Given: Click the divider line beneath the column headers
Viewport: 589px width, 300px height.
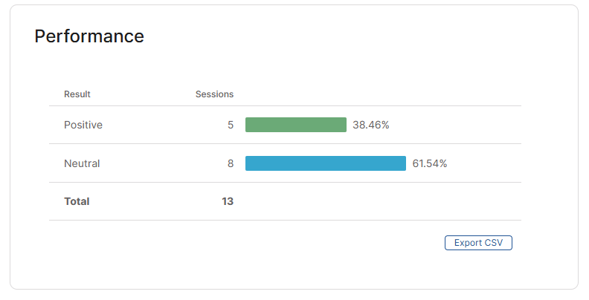Looking at the screenshot, I should [x=285, y=105].
